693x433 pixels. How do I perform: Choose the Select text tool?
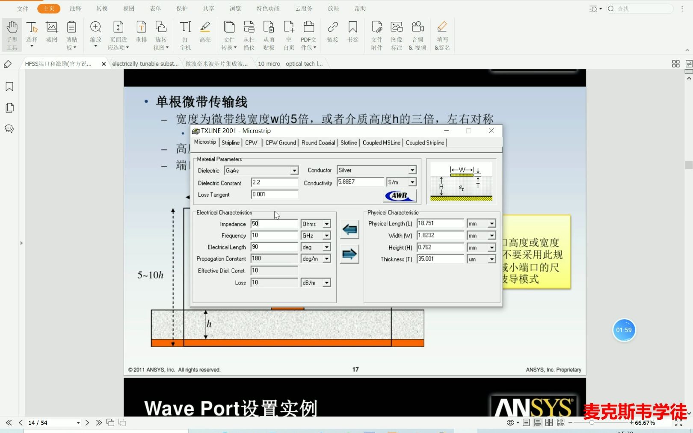click(32, 34)
